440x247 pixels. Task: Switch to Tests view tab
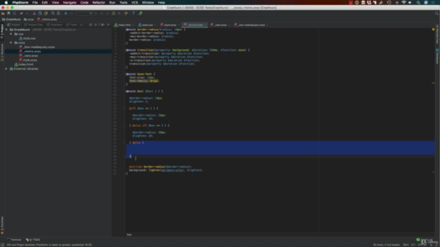[x=71, y=25]
